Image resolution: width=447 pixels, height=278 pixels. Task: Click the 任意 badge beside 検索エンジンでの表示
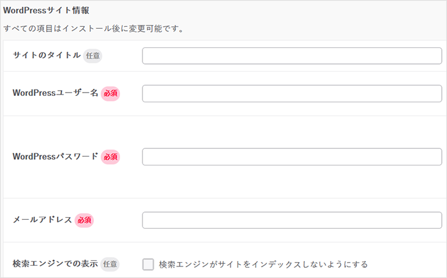click(110, 263)
